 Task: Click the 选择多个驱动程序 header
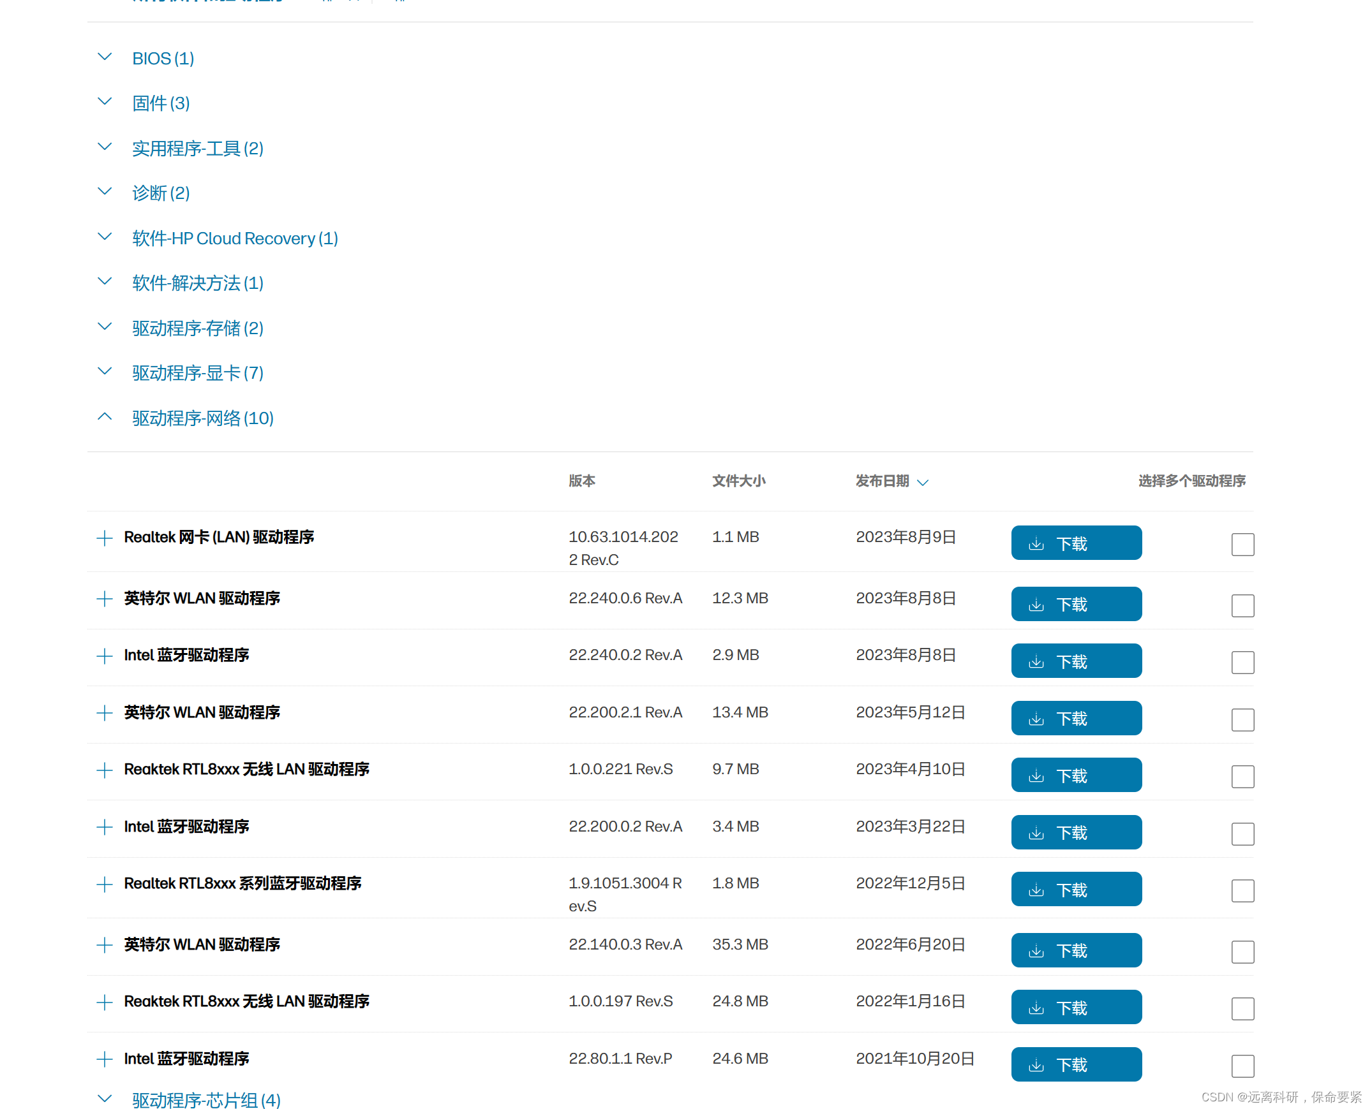1191,480
